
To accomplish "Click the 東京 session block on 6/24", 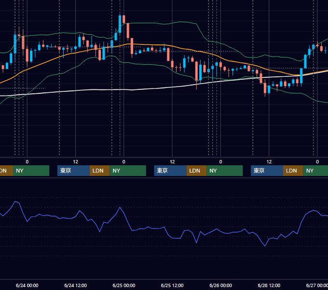I will [73, 171].
